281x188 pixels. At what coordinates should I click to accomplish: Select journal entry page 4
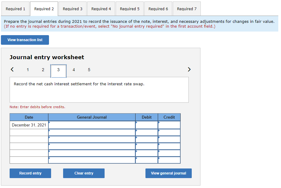[x=74, y=70]
